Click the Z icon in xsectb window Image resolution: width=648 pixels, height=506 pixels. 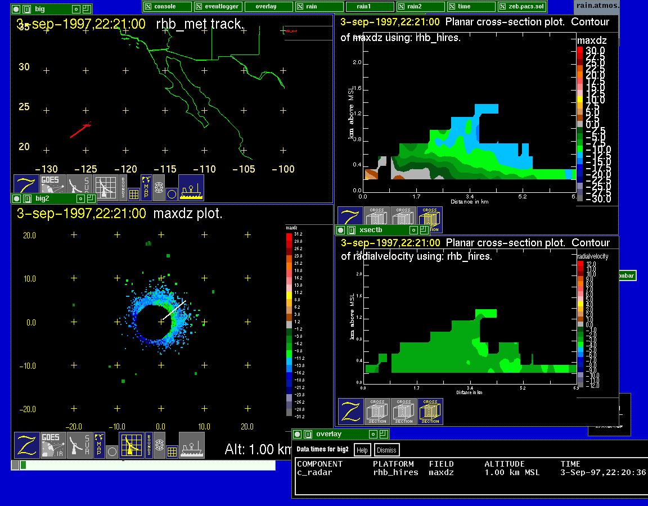pos(350,412)
